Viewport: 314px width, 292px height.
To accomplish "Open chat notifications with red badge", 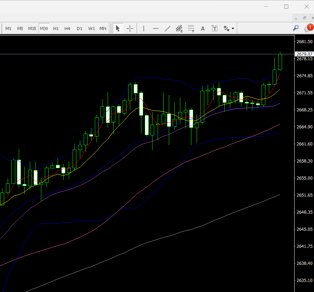I will pos(308,28).
